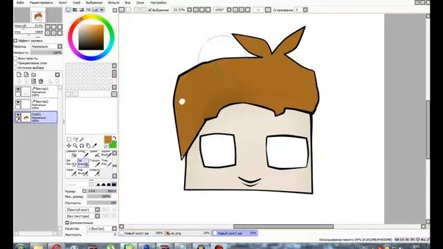Image resolution: width=443 pixels, height=249 pixels.
Task: Select the Move tool
Action: tap(69, 146)
